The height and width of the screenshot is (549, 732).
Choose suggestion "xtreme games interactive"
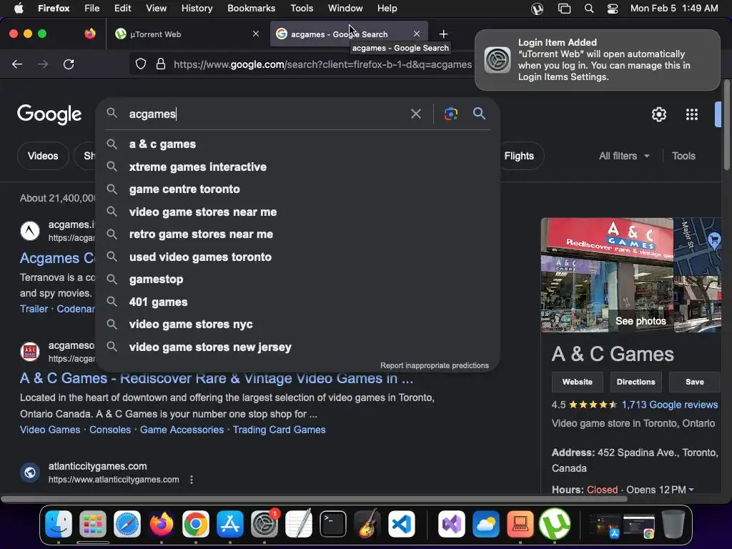[x=298, y=167]
